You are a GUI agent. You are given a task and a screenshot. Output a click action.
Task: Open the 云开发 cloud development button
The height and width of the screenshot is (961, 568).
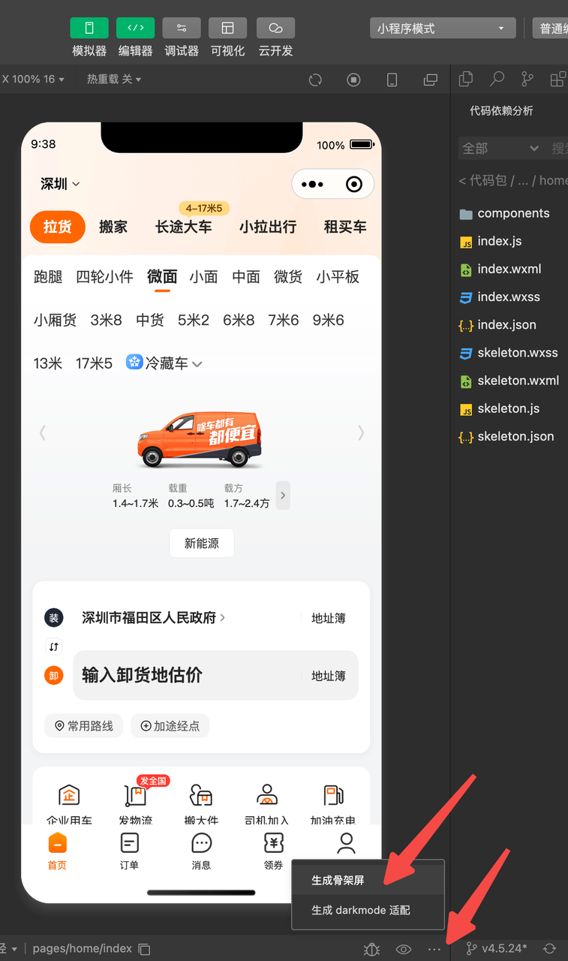[x=275, y=29]
